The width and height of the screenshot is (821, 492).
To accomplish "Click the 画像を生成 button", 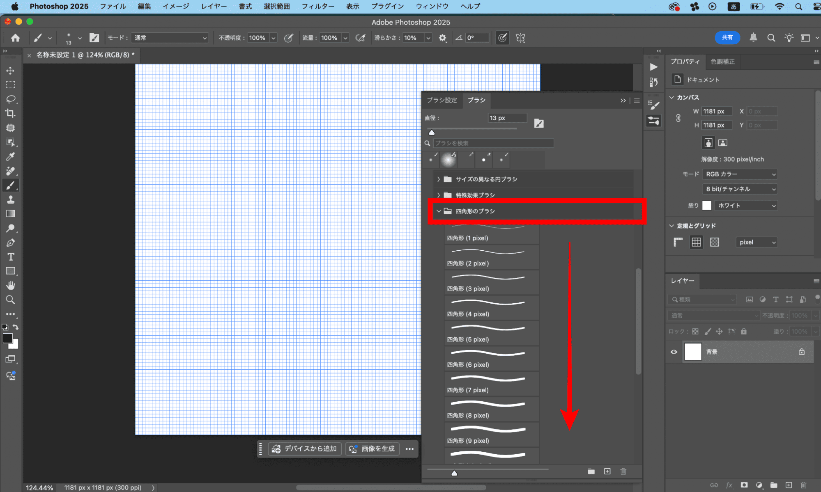I will 372,449.
